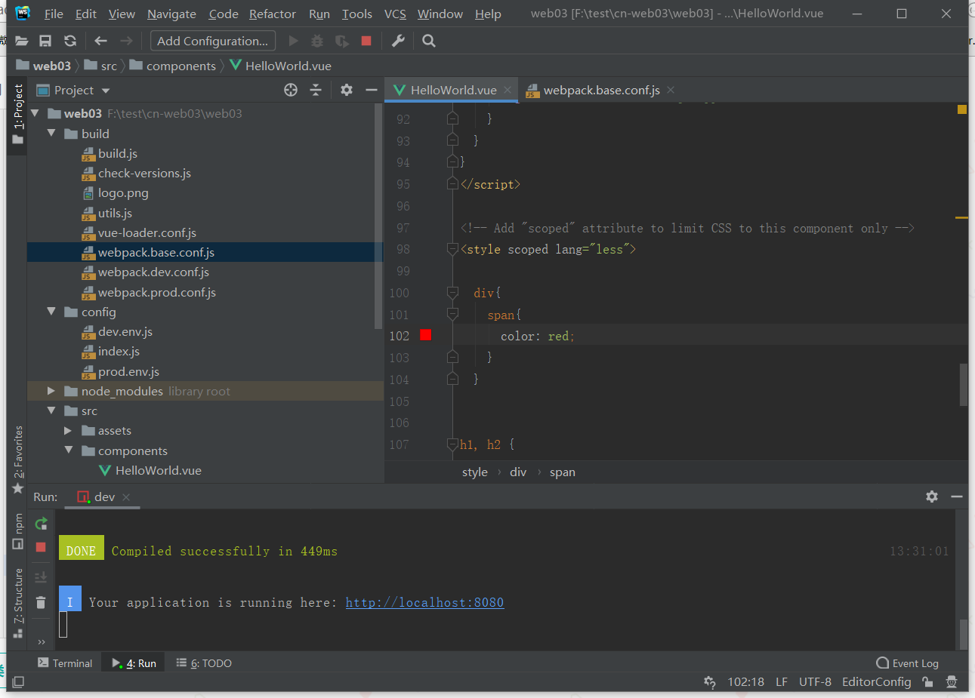Image resolution: width=975 pixels, height=698 pixels.
Task: Close the dev run tab
Action: tap(126, 497)
